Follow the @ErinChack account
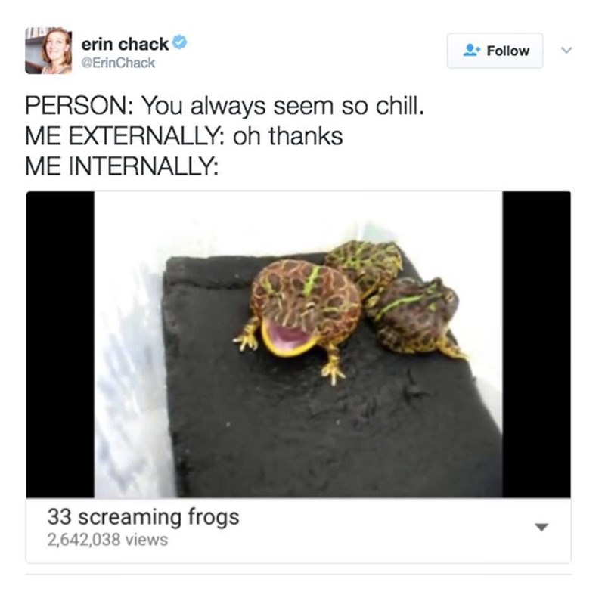 tap(495, 51)
